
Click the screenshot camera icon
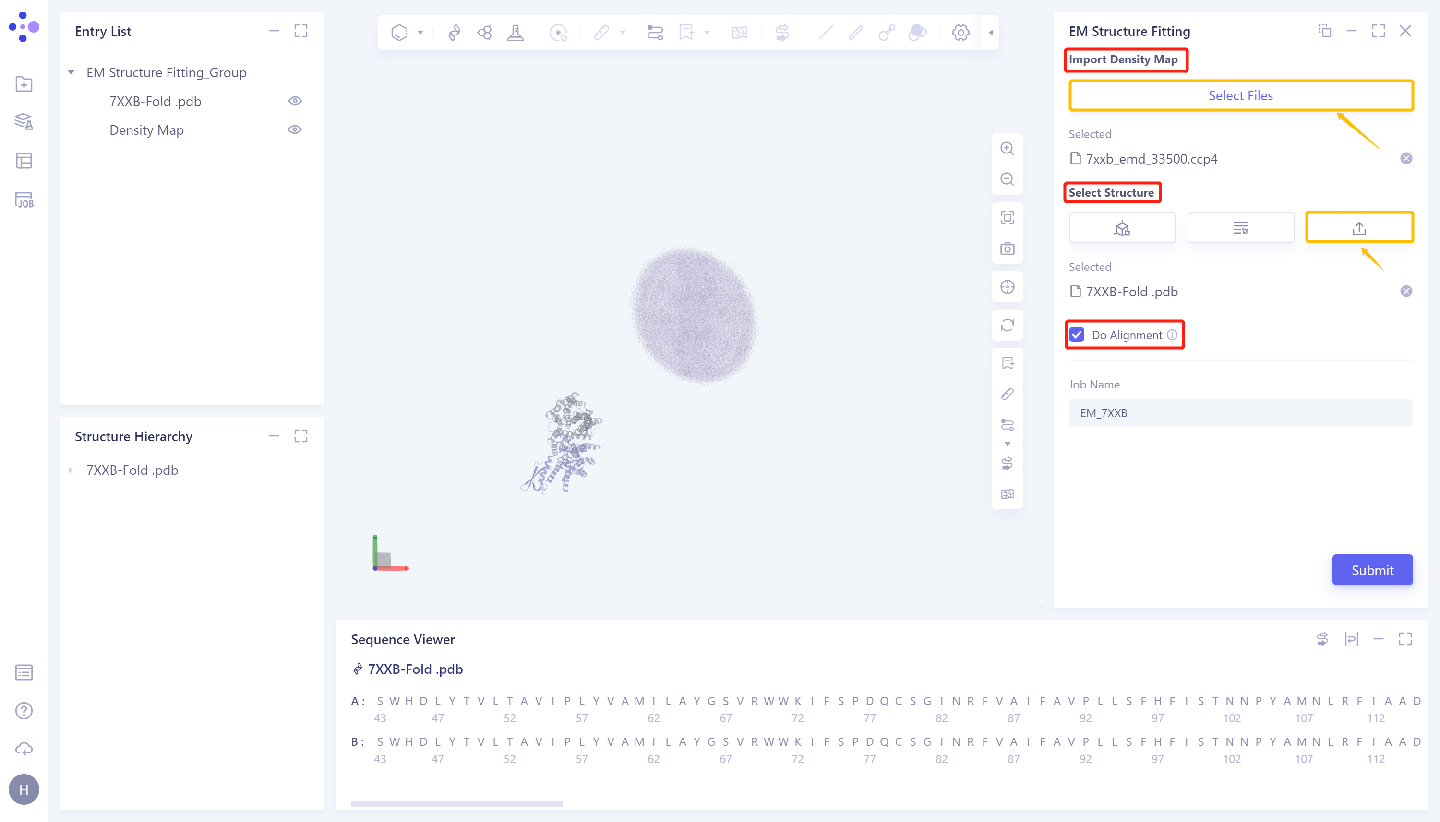coord(1007,248)
